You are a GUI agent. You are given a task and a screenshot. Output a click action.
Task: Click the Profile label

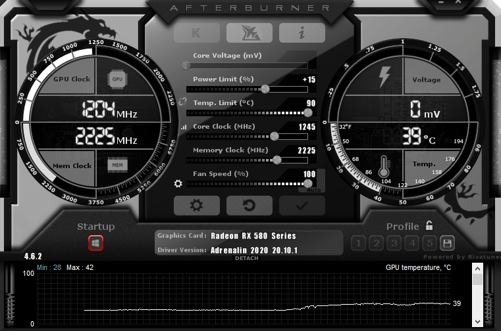pyautogui.click(x=403, y=227)
